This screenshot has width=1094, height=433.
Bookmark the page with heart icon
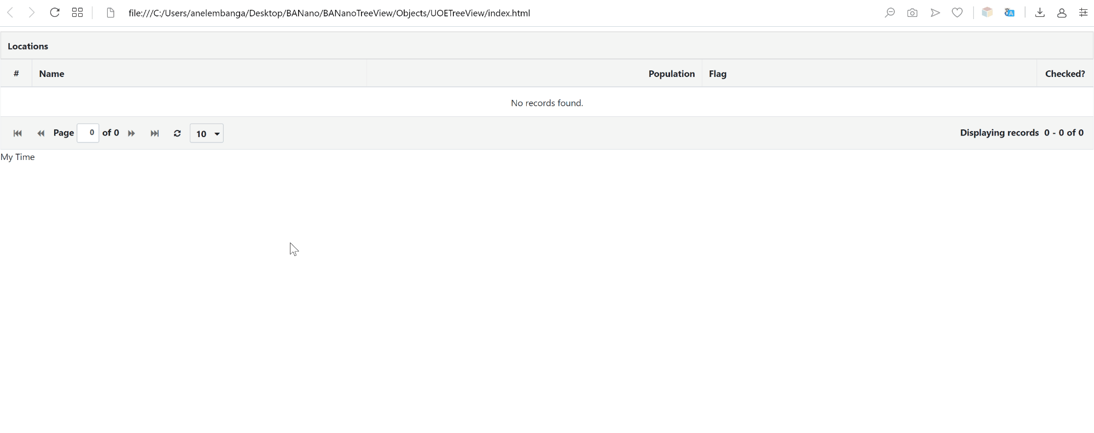point(957,13)
